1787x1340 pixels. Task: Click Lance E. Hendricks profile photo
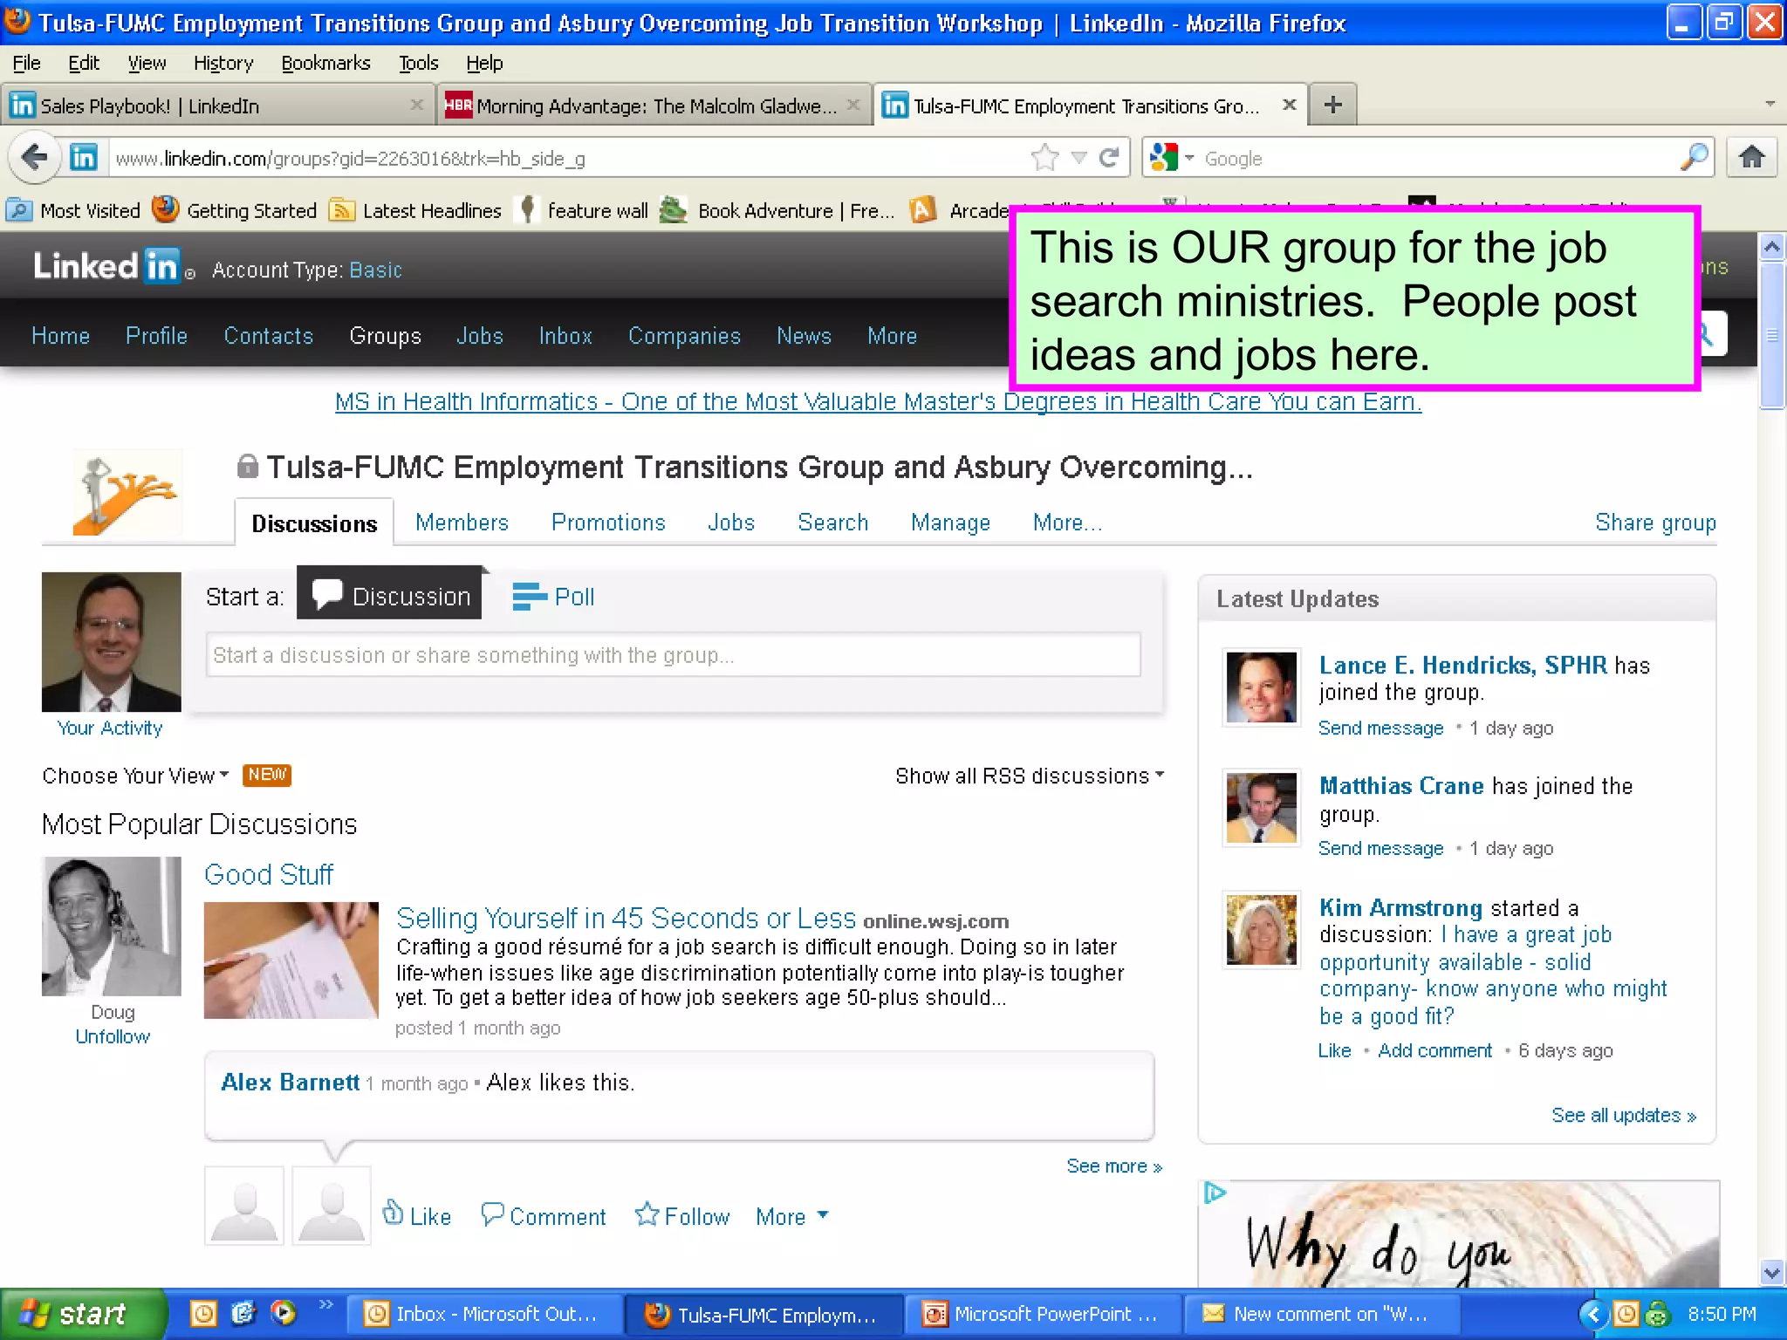tap(1261, 688)
